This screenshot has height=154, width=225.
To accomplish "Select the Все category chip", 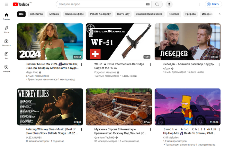I will pyautogui.click(x=21, y=14).
